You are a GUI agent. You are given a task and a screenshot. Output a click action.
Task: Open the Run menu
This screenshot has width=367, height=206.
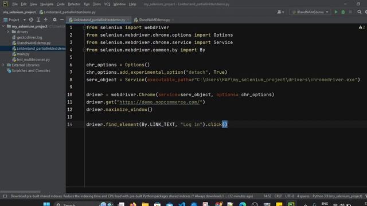coord(87,4)
